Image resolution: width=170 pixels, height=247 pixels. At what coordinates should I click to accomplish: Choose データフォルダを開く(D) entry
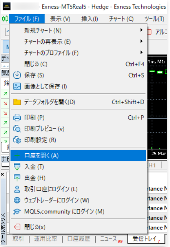pyautogui.click(x=78, y=102)
